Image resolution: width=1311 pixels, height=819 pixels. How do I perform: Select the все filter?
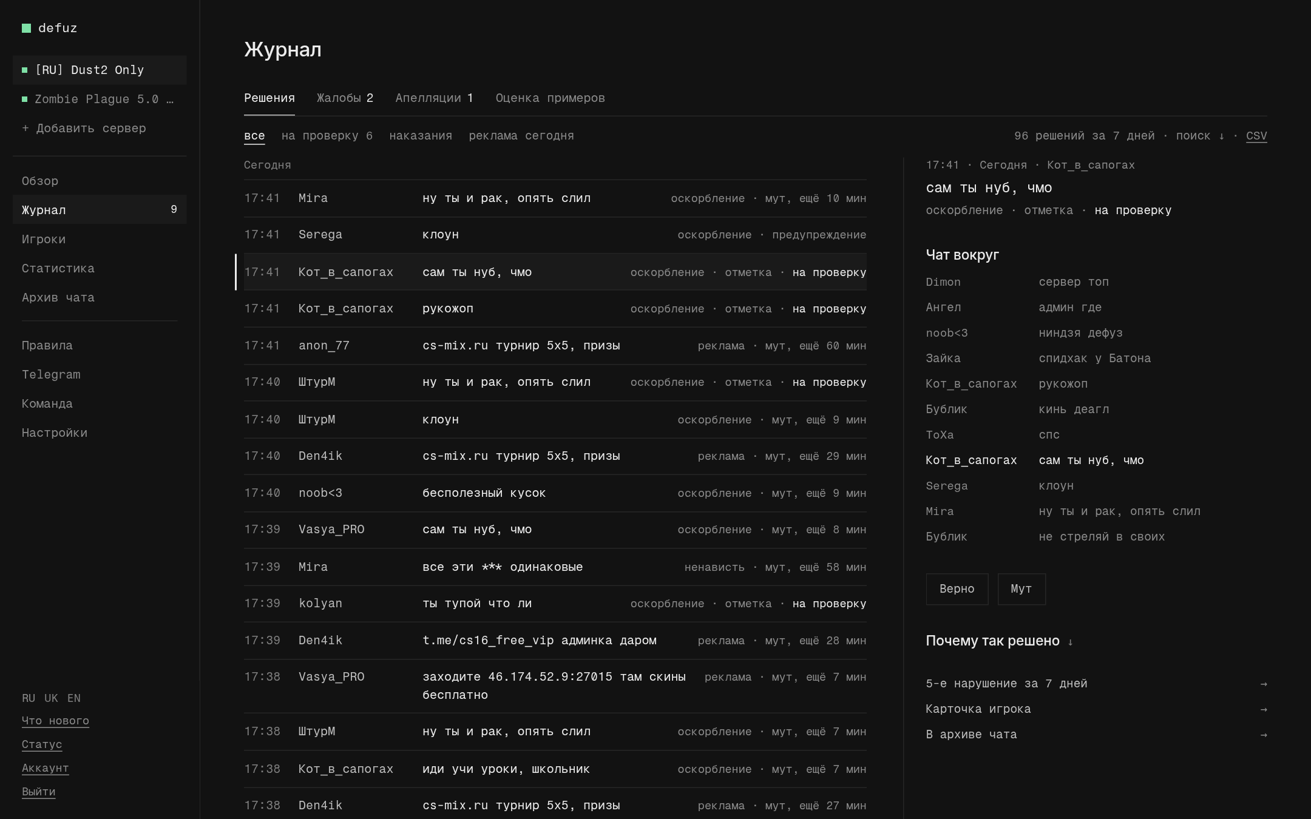(254, 136)
